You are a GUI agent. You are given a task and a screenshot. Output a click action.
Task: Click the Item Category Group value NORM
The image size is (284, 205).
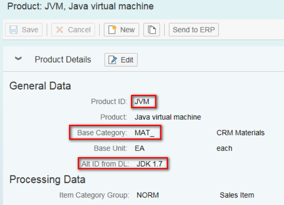point(148,195)
